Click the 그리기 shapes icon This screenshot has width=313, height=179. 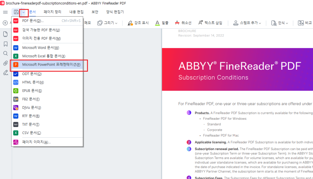click(x=100, y=23)
